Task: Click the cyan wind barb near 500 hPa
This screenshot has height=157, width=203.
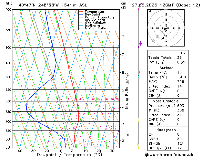Action: (140, 74)
